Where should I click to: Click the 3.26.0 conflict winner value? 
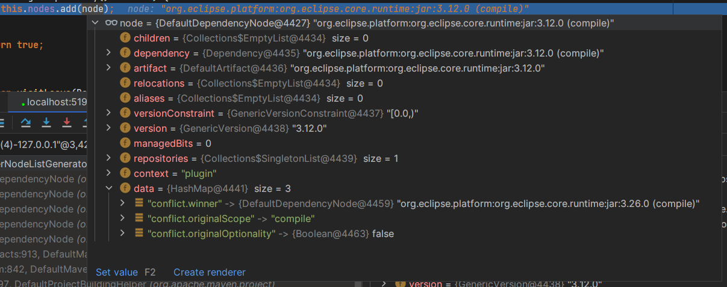(548, 203)
